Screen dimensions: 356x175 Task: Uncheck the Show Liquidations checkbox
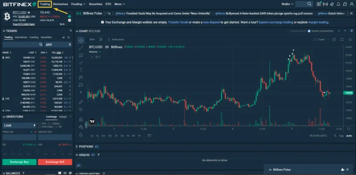click(309, 31)
